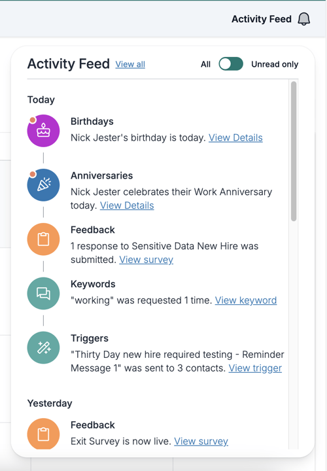Click the purple Birthdays cake icon
This screenshot has height=471, width=327.
[x=43, y=131]
